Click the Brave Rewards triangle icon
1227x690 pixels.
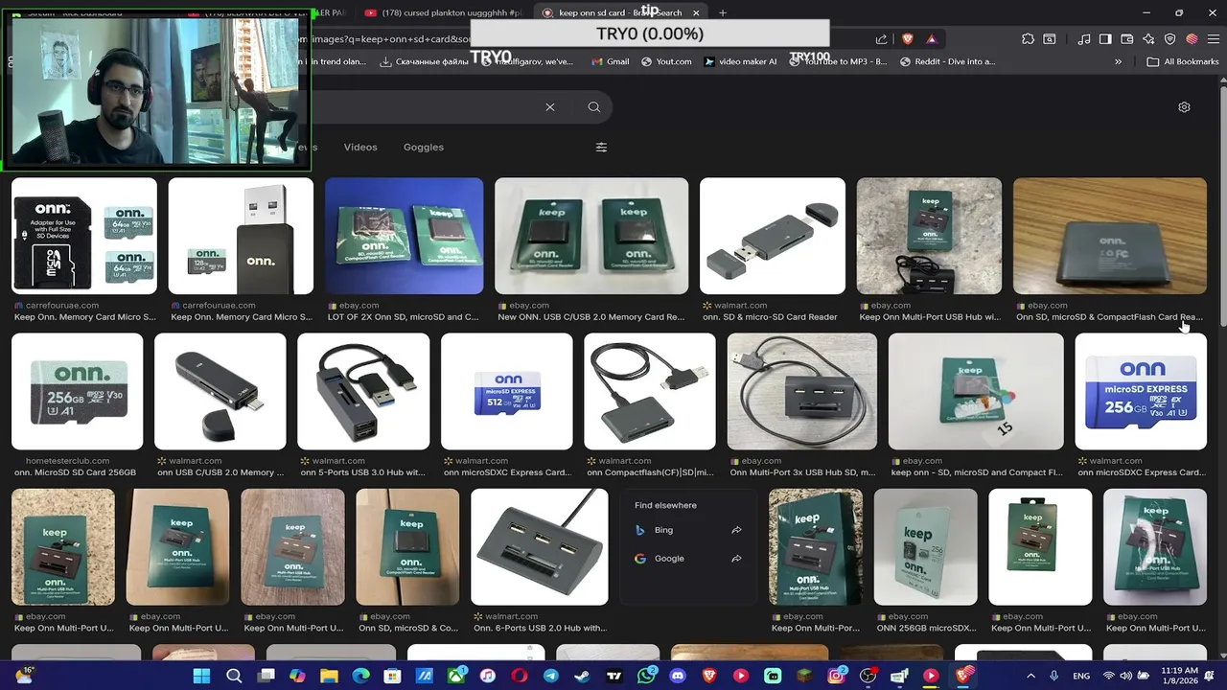931,39
